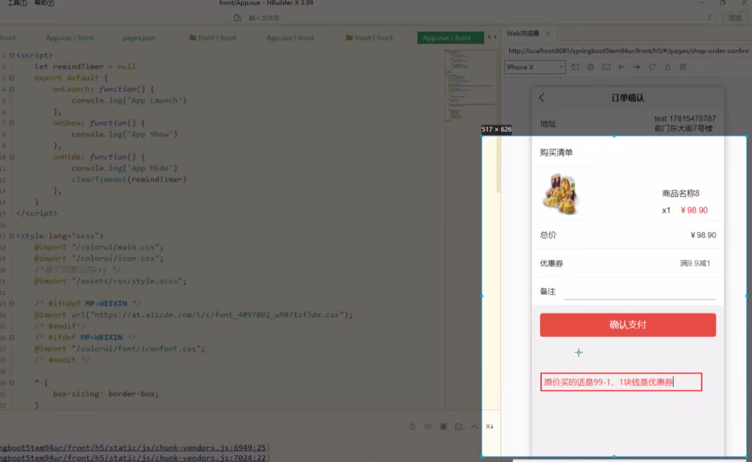This screenshot has width=752, height=462.
Task: Click @import "/colorui/font/iconfont.css" line
Action: pyautogui.click(x=119, y=349)
